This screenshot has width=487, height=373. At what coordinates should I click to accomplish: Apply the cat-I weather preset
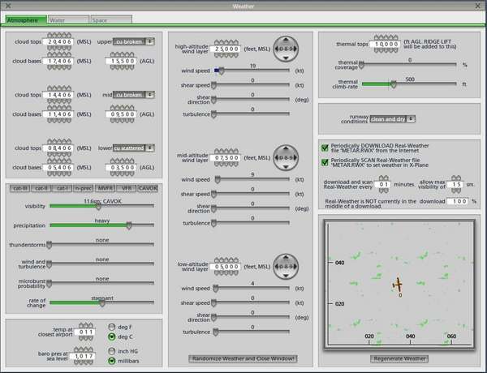tap(62, 188)
